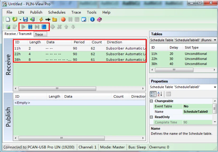Open the blue info icon
The height and width of the screenshot is (152, 218).
[x=92, y=19]
